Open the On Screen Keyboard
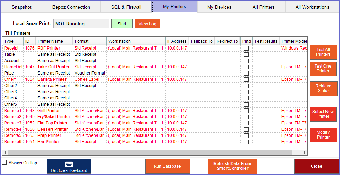The height and width of the screenshot is (175, 340). 69,166
